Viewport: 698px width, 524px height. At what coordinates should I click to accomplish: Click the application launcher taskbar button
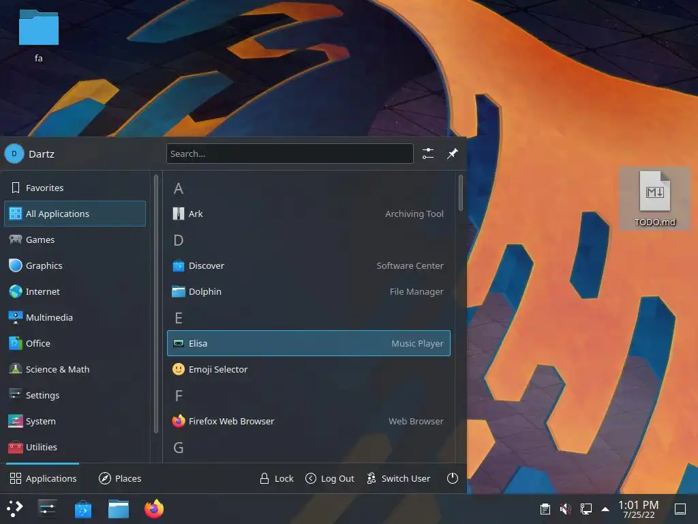[x=14, y=508]
